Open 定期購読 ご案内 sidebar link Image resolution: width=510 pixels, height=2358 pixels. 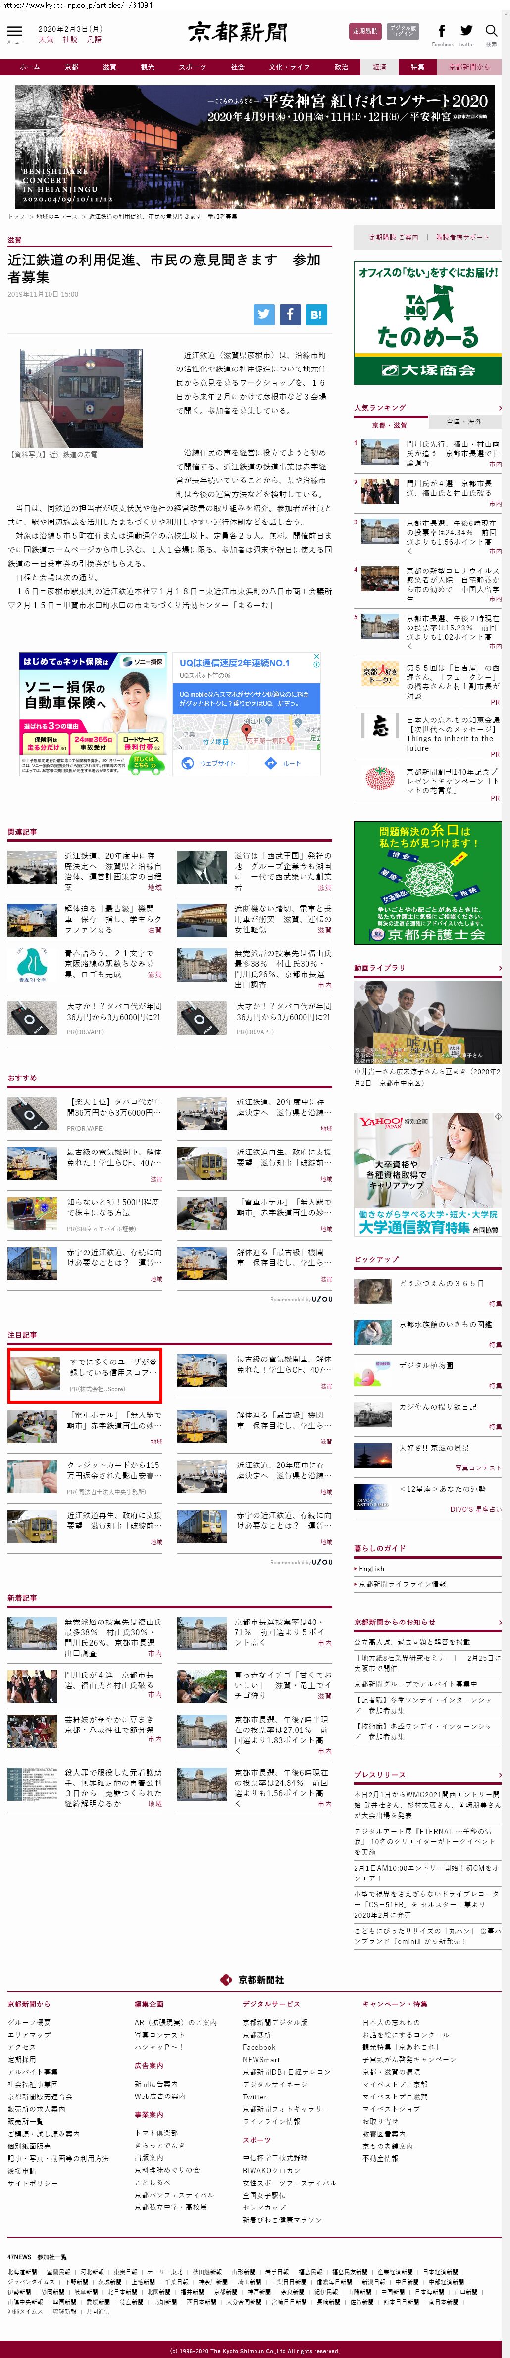tap(394, 237)
